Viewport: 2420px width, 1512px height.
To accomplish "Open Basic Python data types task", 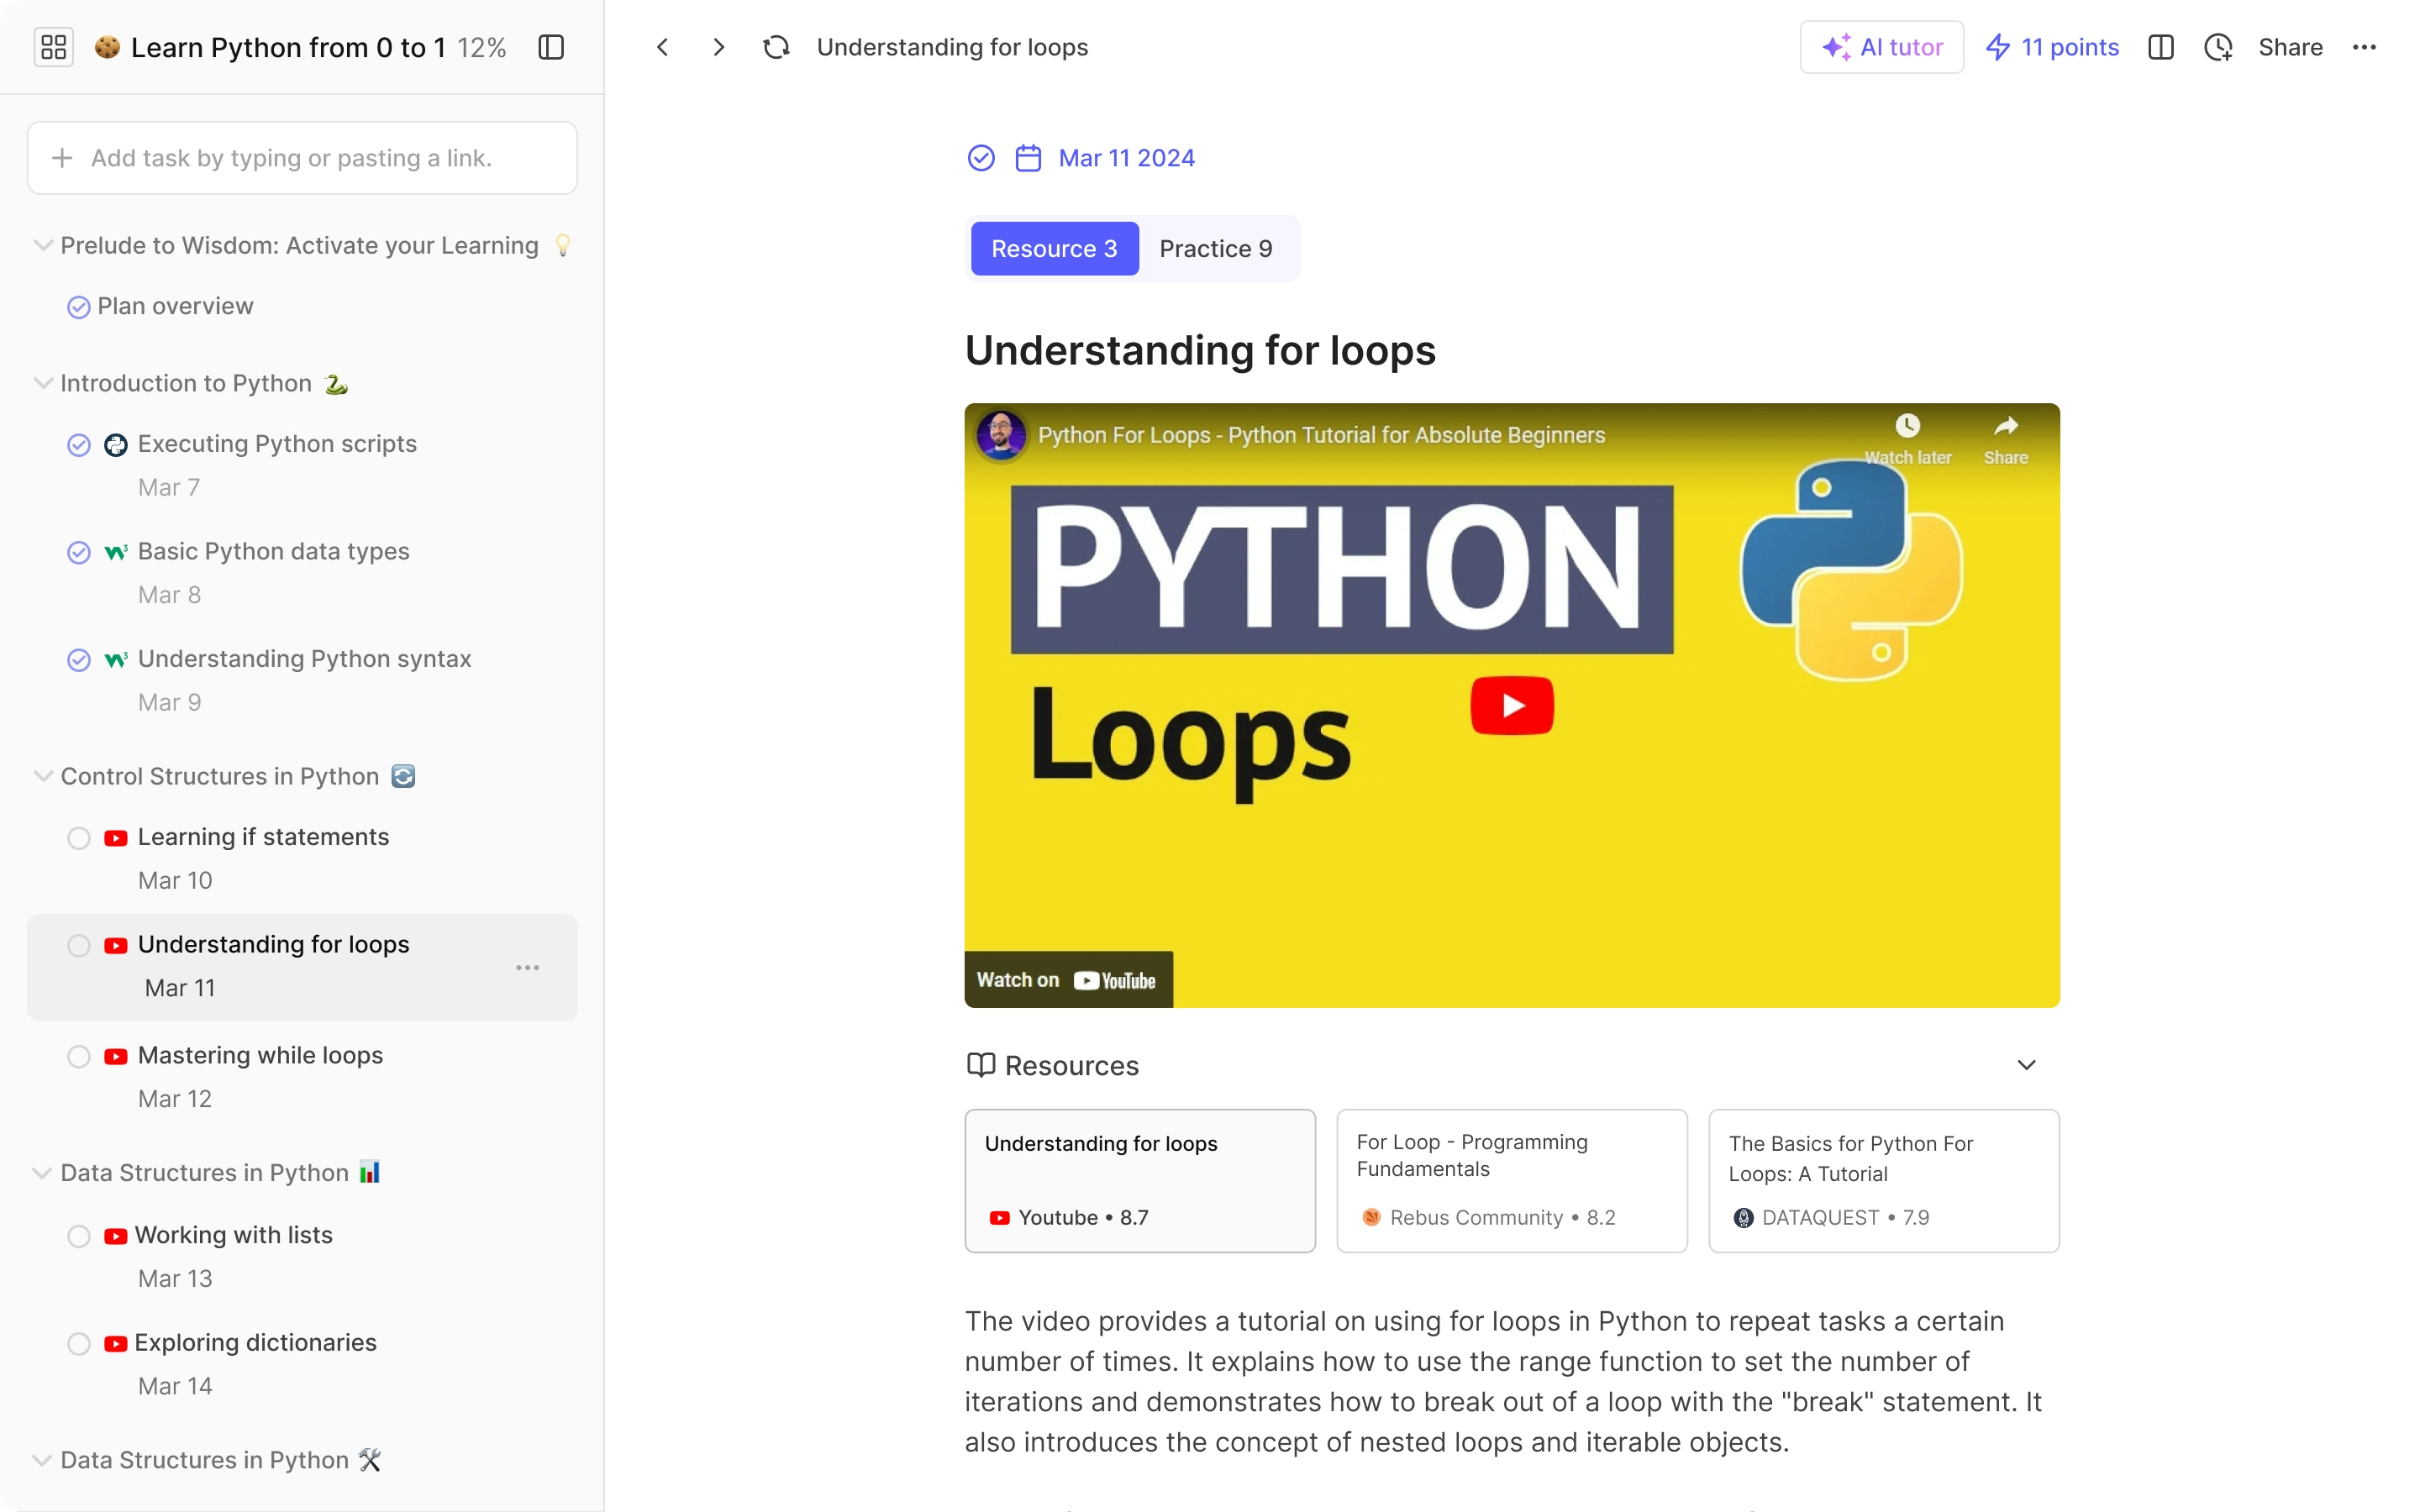I will [x=273, y=551].
